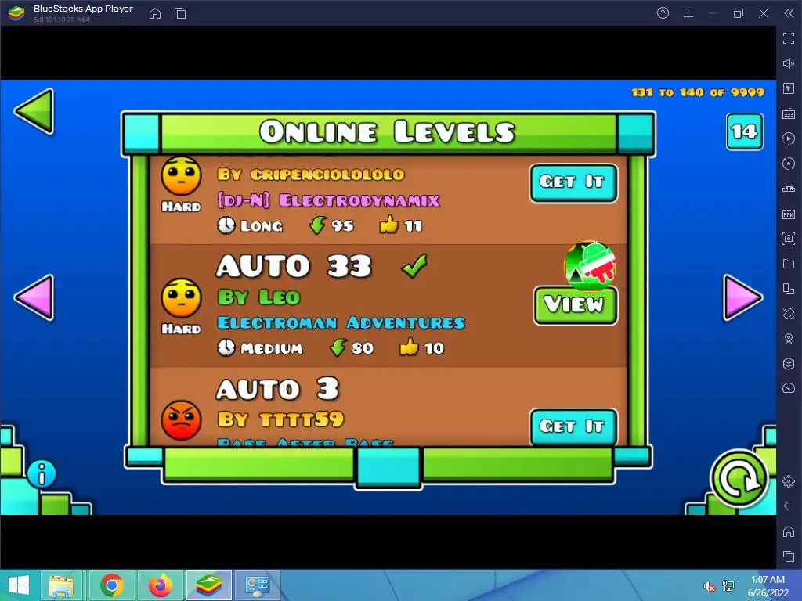Screen dimensions: 802x601
Task: Toggle BlueStacks fullscreen mode icon
Action: tap(789, 38)
